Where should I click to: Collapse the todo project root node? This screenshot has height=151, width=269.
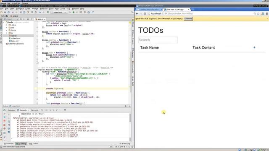(x=4, y=22)
